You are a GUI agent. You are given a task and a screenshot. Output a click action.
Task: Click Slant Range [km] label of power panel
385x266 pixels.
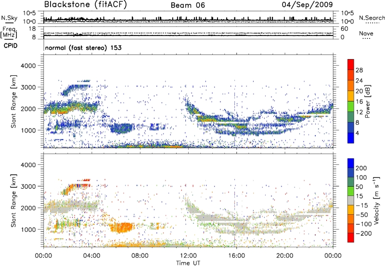point(13,101)
